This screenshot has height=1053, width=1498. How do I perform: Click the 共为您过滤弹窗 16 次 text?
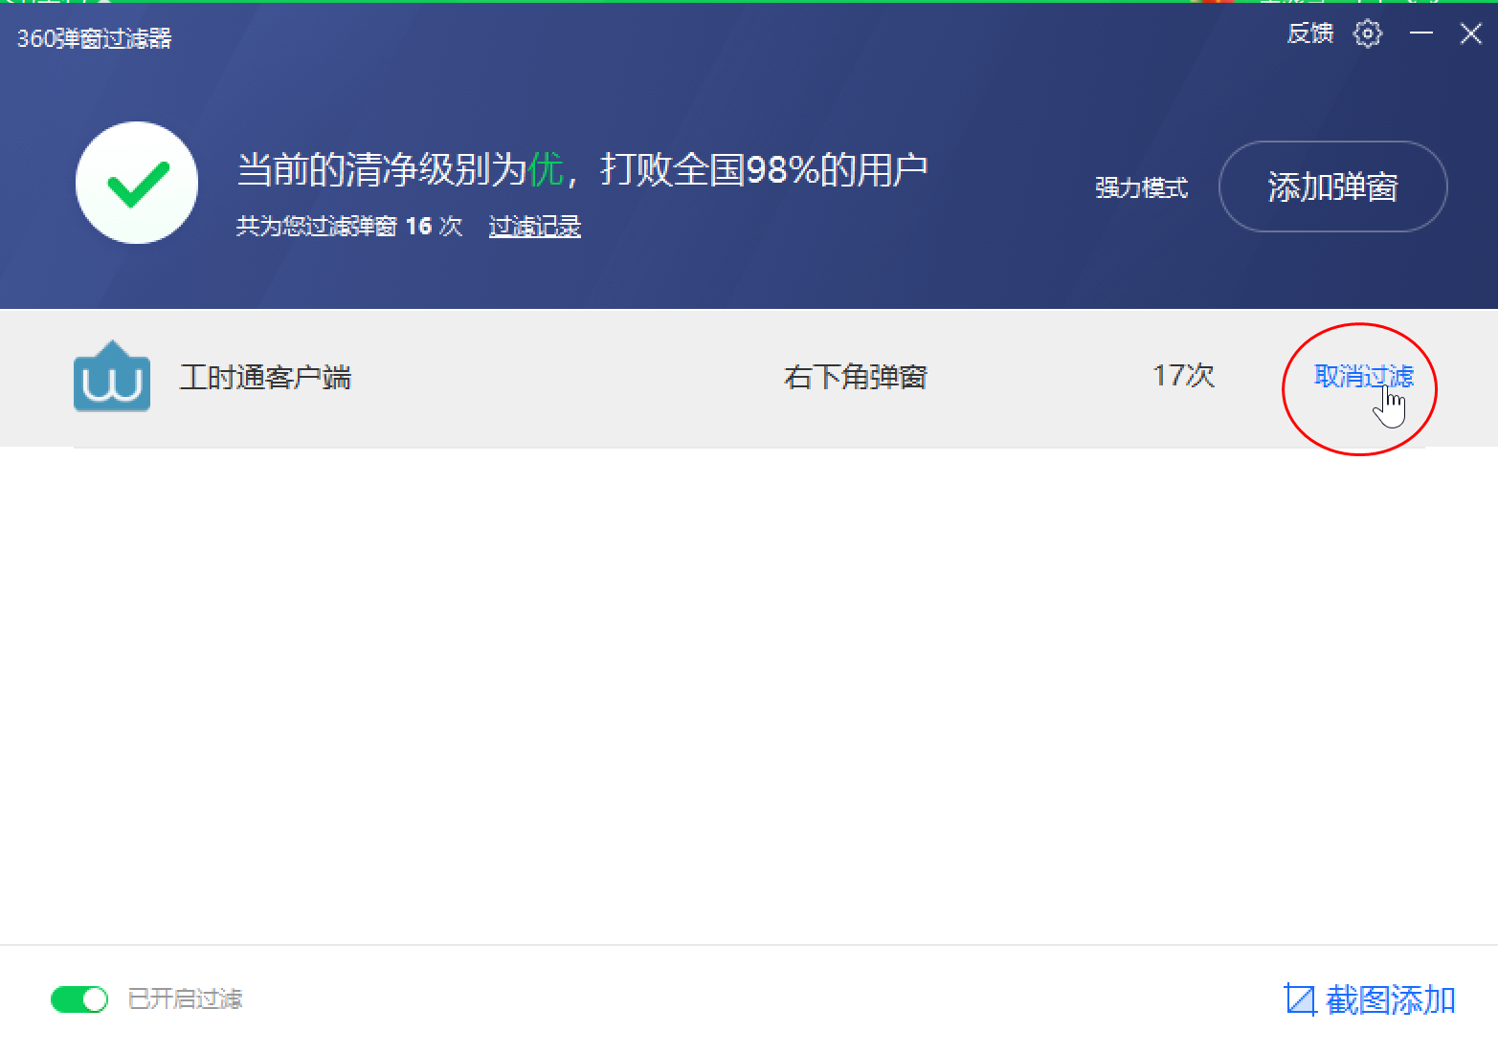349,227
